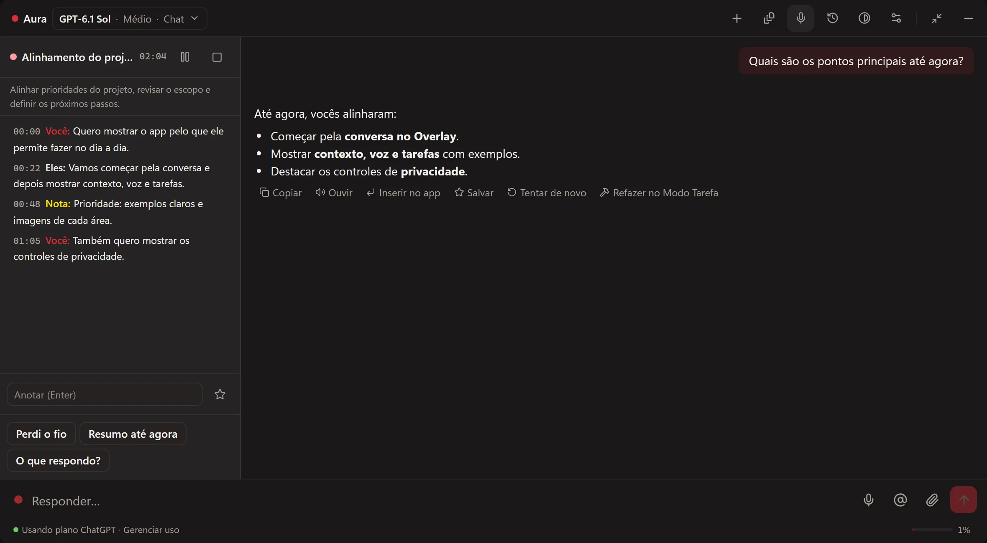Image resolution: width=987 pixels, height=543 pixels.
Task: Open settings sliders icon
Action: (x=896, y=18)
